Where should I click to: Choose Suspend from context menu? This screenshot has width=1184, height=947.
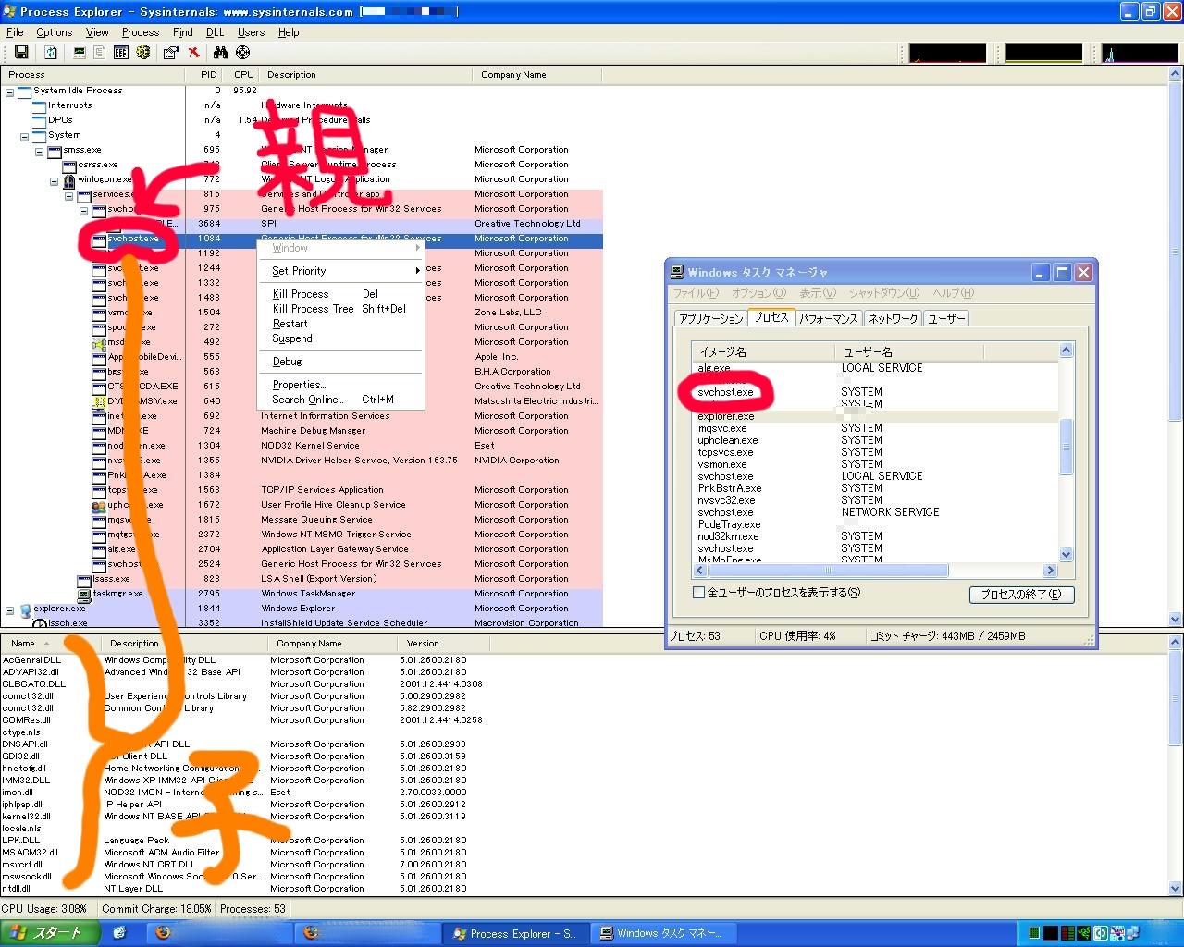pos(340,338)
